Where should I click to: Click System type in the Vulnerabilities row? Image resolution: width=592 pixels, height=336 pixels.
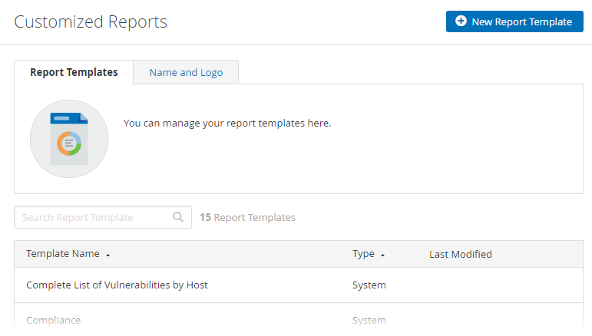(x=369, y=285)
